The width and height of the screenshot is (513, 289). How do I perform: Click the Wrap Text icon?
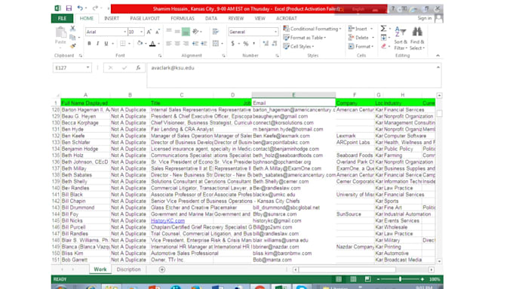pyautogui.click(x=216, y=32)
